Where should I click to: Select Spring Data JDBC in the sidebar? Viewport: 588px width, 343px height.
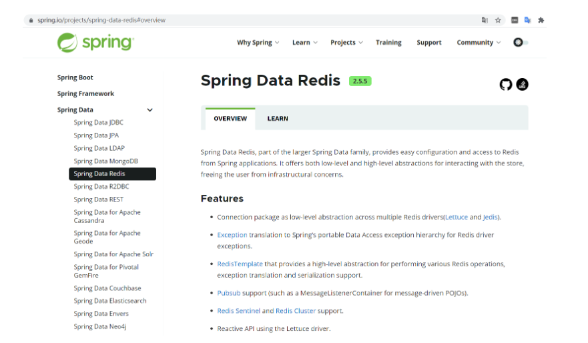[x=98, y=123]
